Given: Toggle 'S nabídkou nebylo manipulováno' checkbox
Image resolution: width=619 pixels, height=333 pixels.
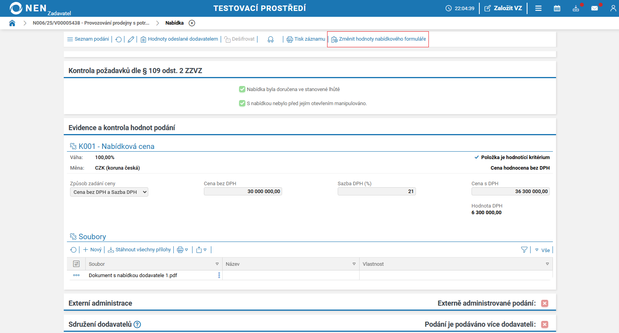Looking at the screenshot, I should tap(242, 104).
